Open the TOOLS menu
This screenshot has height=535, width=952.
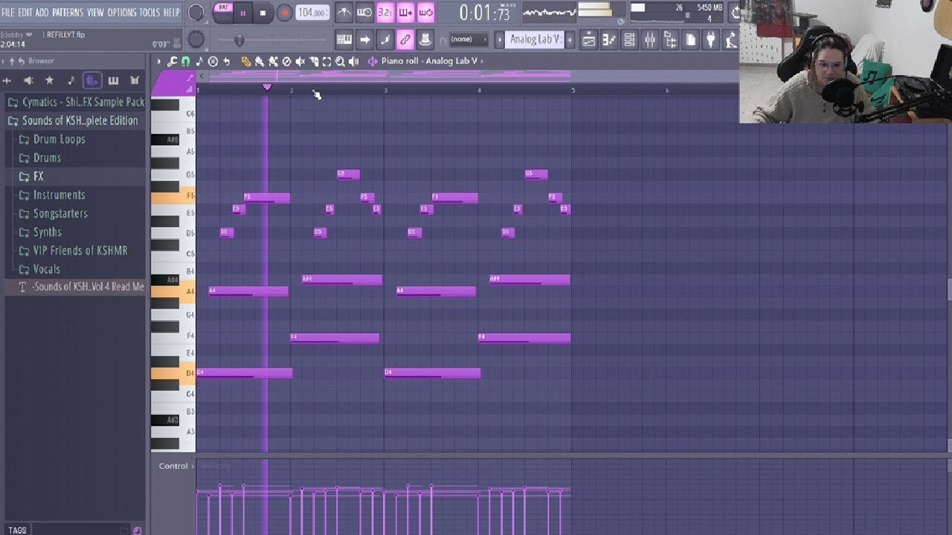click(149, 13)
